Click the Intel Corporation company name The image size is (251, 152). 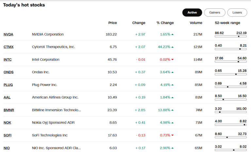tap(46, 59)
